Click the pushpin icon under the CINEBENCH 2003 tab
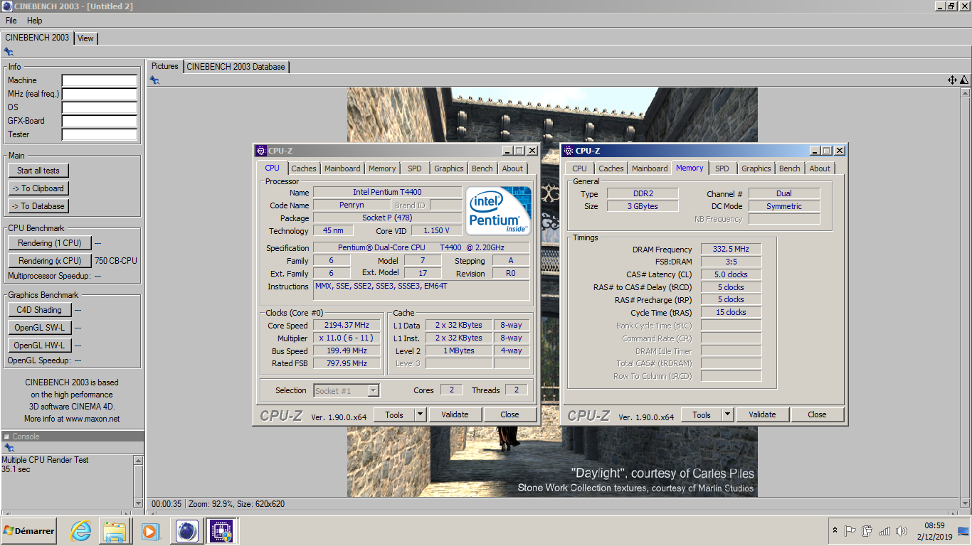 [9, 51]
